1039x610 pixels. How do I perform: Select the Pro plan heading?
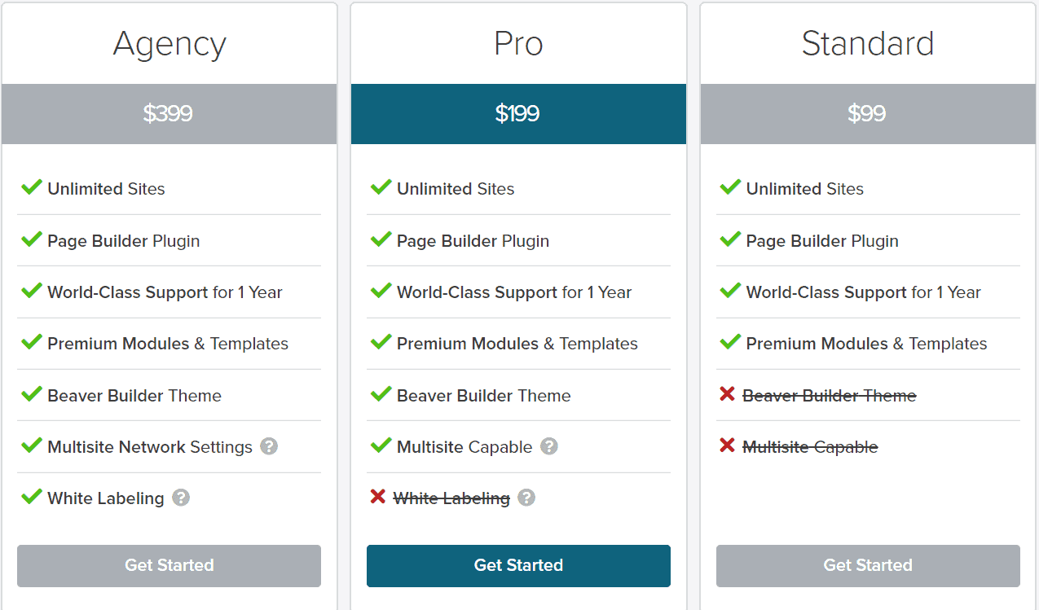click(518, 44)
